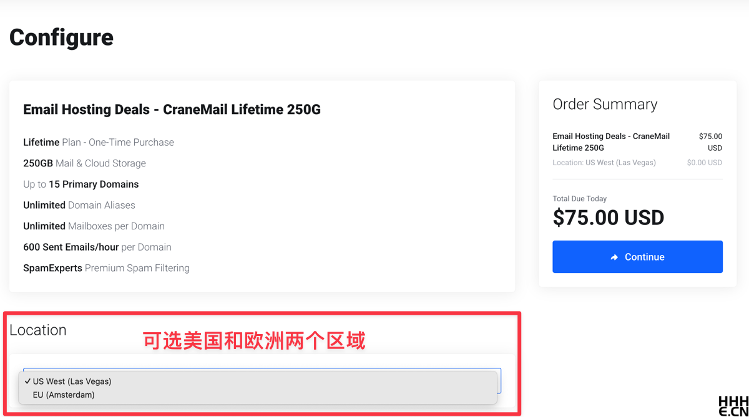Click the 600 Sent Emails/hour feature
This screenshot has height=417, width=749.
click(x=97, y=247)
